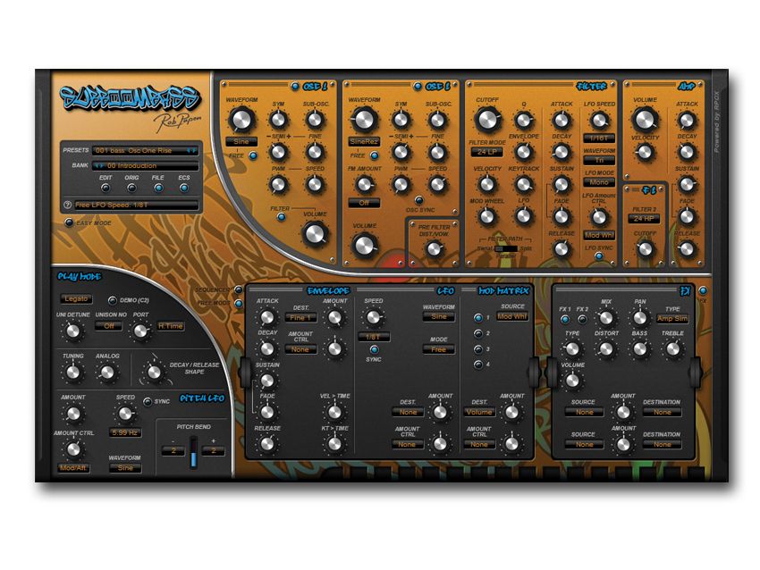Open Mod Matrix Dest. Volume dropdown
The height and width of the screenshot is (570, 760).
pyautogui.click(x=479, y=412)
